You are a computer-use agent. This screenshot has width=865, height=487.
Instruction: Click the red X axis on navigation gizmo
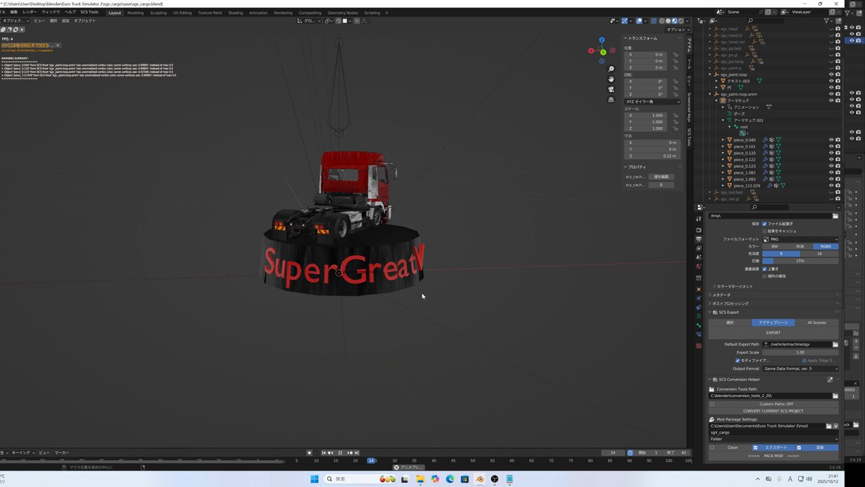[591, 51]
